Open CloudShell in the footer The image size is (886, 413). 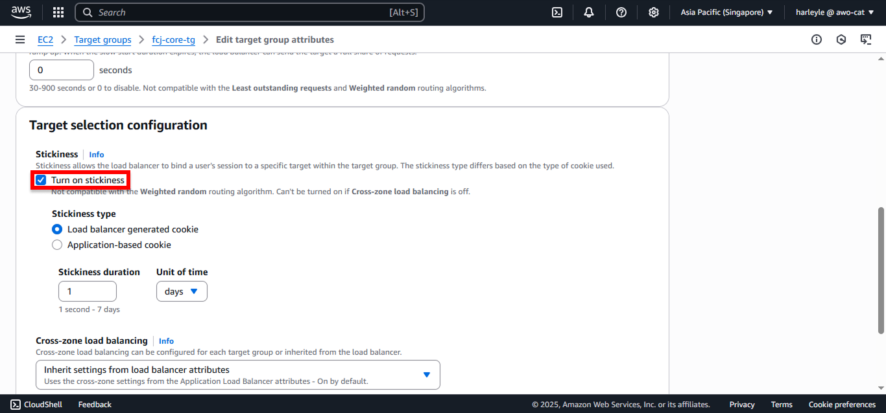click(x=36, y=405)
